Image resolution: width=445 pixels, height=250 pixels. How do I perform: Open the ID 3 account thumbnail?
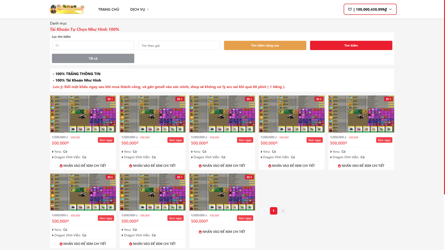click(x=222, y=114)
